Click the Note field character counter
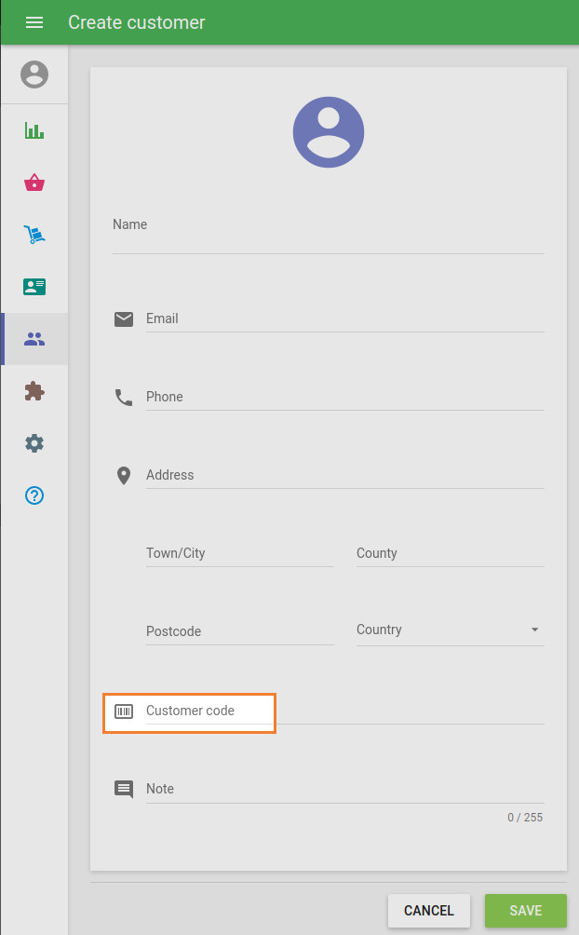Viewport: 579px width, 935px height. point(525,817)
